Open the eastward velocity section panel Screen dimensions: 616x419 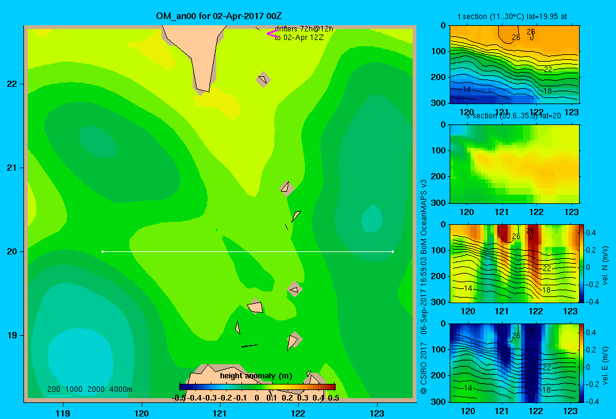514,363
